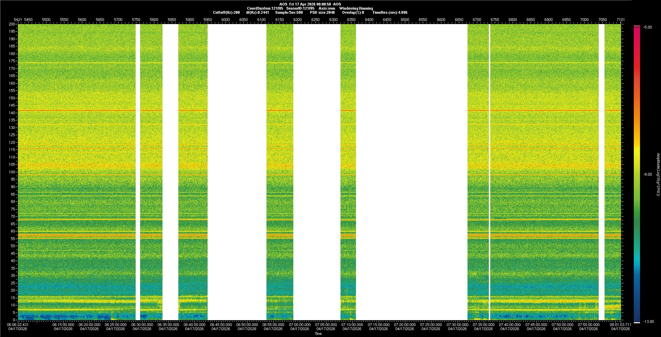Viewport: 661px width, 337px height.
Task: Click the "df(Hz):0.2441" parameter text
Action: [258, 12]
